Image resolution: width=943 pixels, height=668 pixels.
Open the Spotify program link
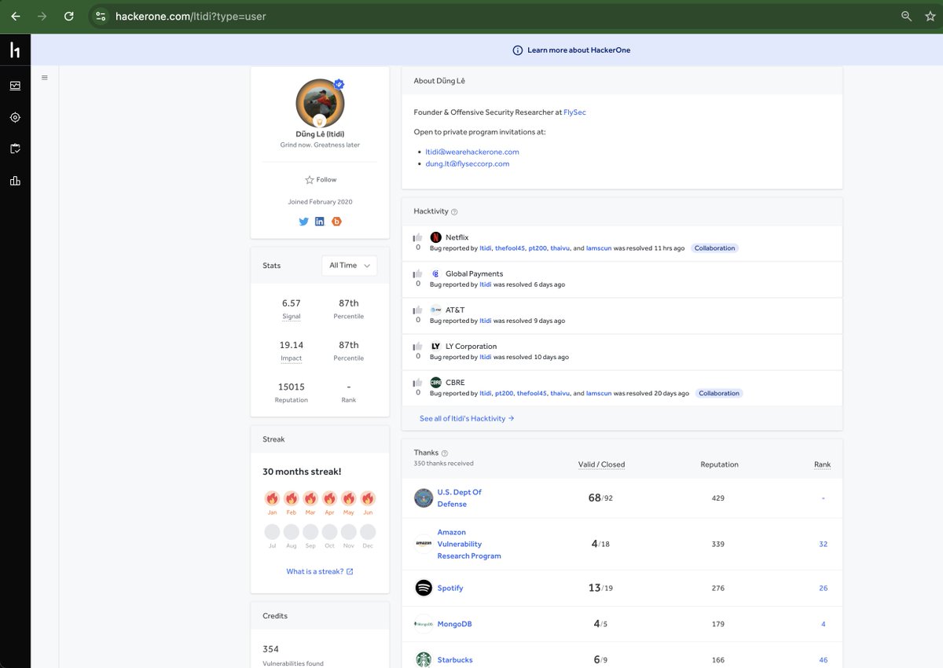[x=450, y=588]
